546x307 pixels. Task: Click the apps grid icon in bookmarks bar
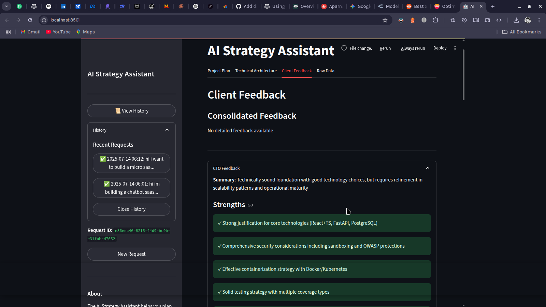coord(8,32)
